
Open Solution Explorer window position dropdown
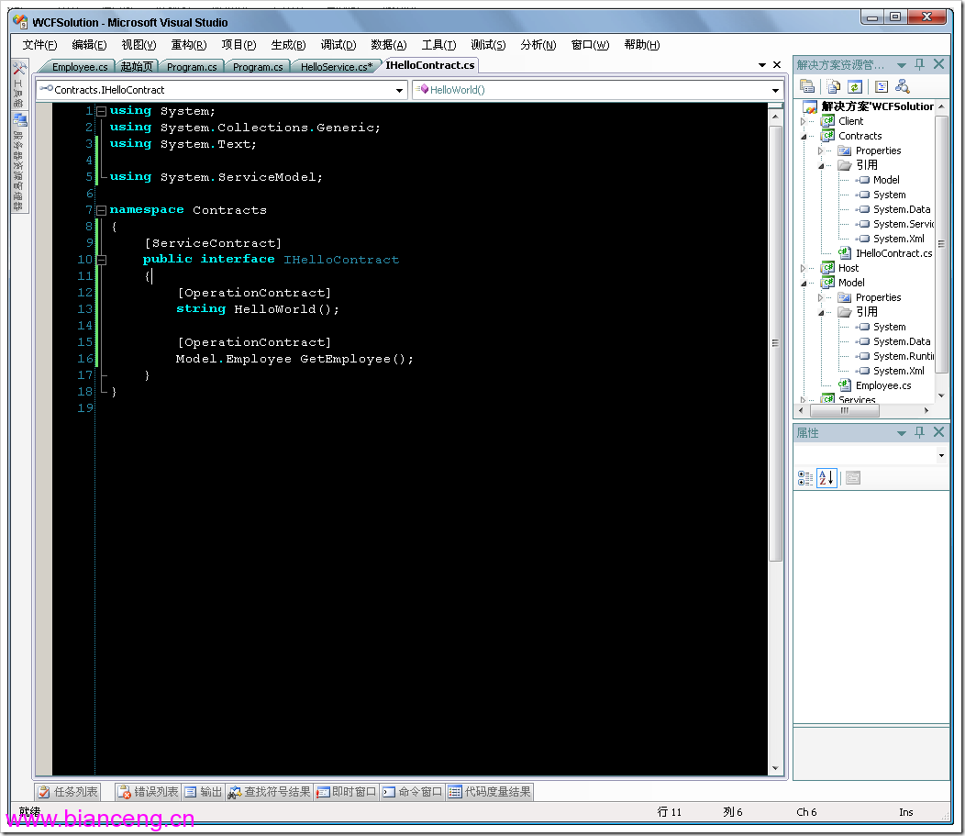click(902, 64)
